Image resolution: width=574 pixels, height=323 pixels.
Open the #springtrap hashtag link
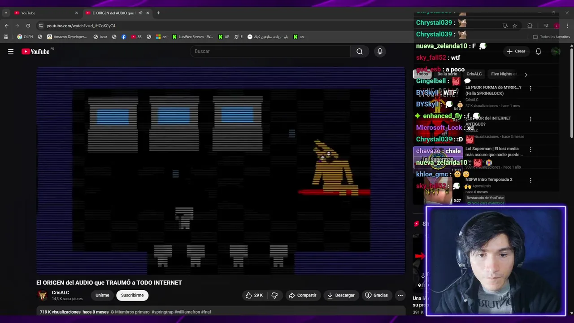[x=162, y=312]
